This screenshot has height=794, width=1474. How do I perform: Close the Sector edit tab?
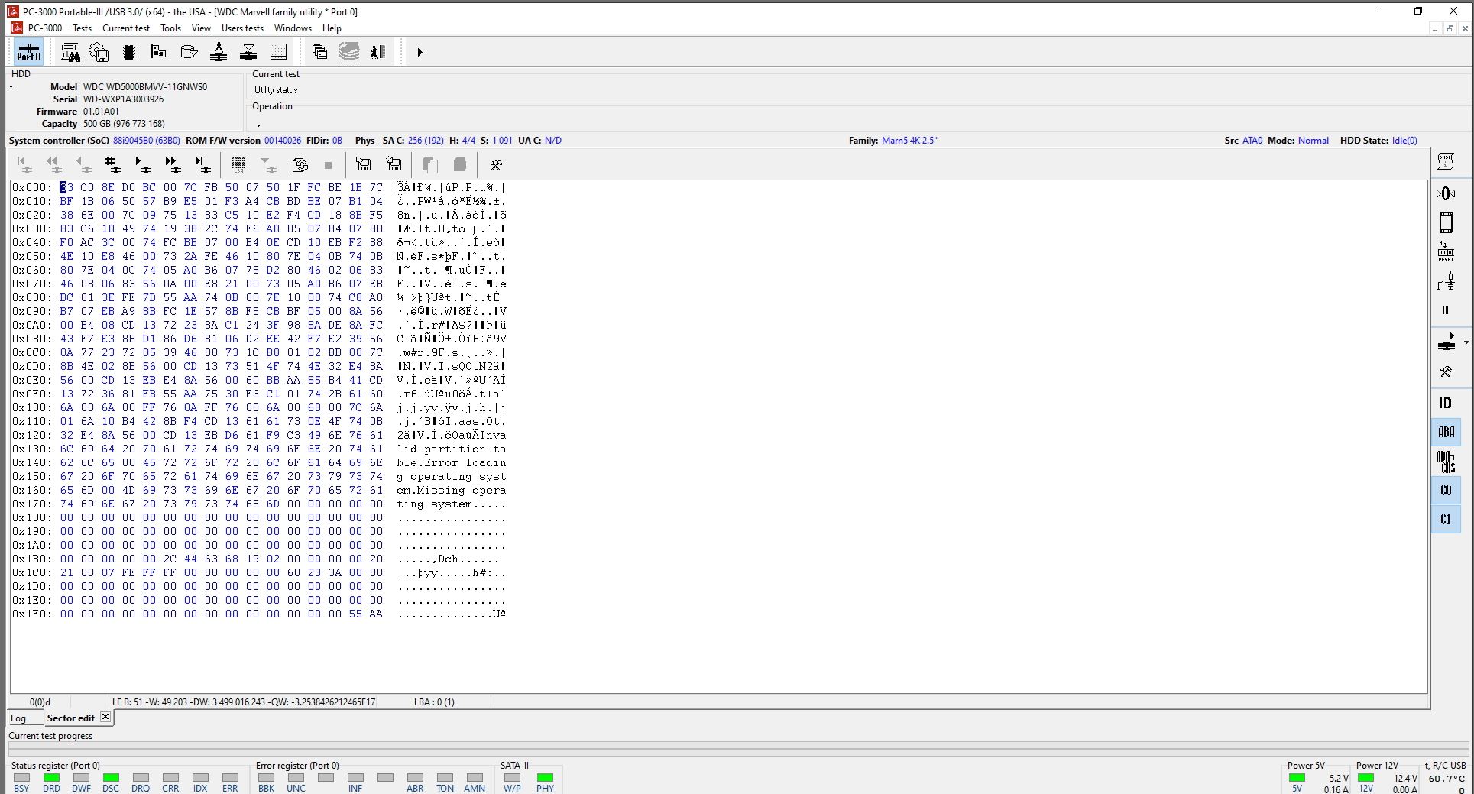[105, 717]
